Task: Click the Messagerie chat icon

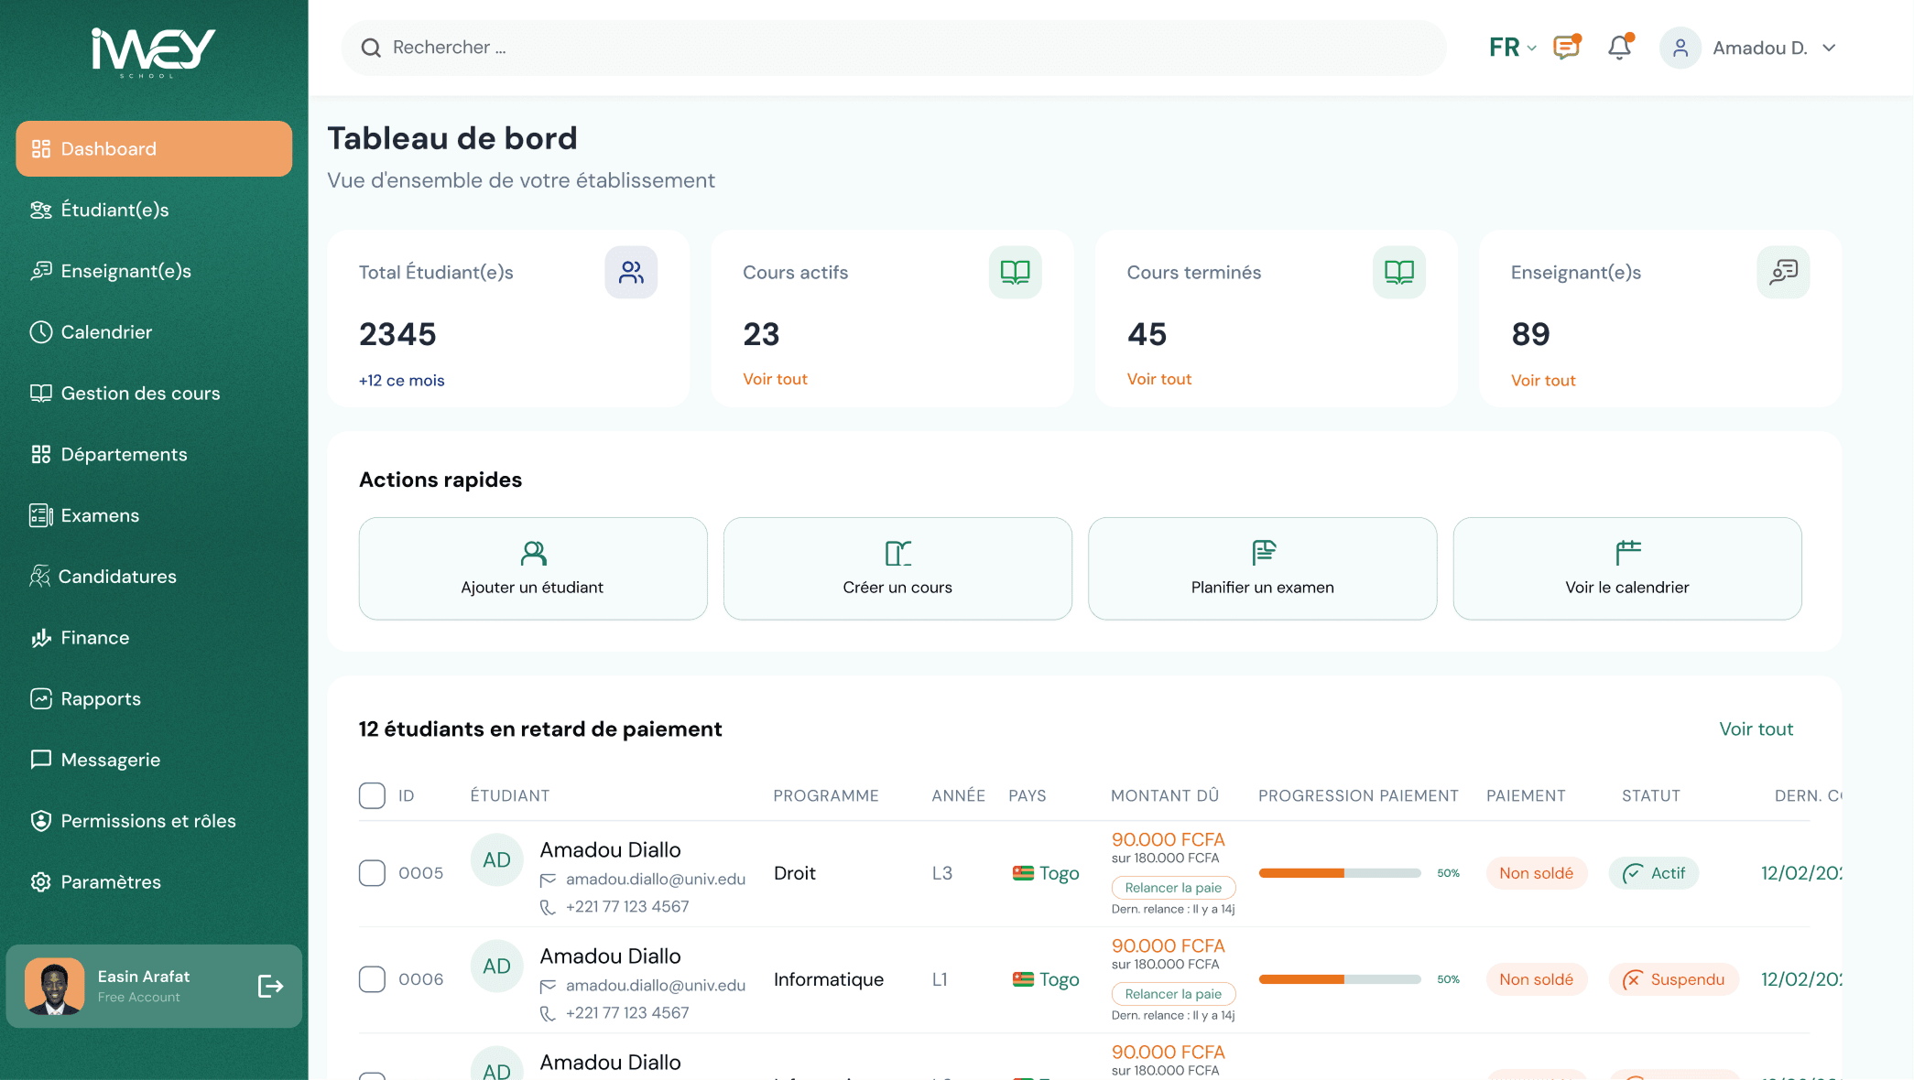Action: pos(41,760)
